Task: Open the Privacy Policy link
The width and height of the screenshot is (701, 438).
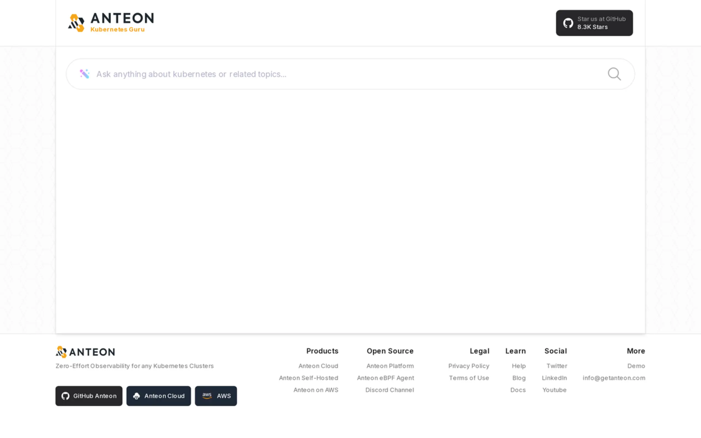Action: tap(469, 366)
